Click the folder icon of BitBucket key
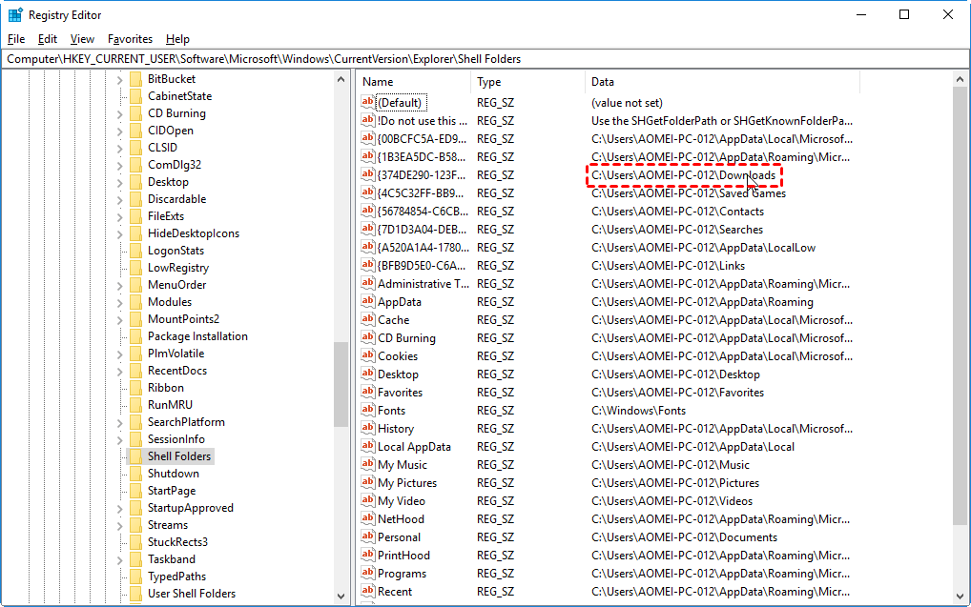Screen dimensions: 971x607 [x=135, y=78]
